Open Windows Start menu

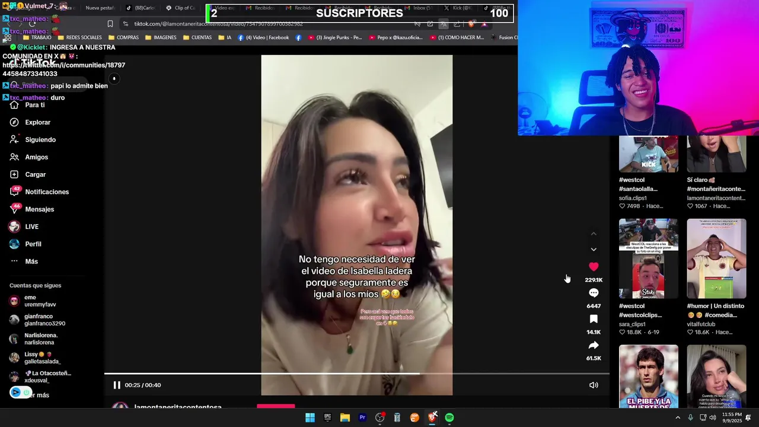coord(310,418)
